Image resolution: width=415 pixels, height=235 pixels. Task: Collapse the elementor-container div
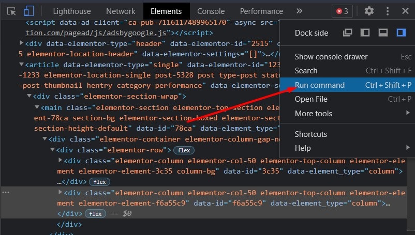[45, 138]
